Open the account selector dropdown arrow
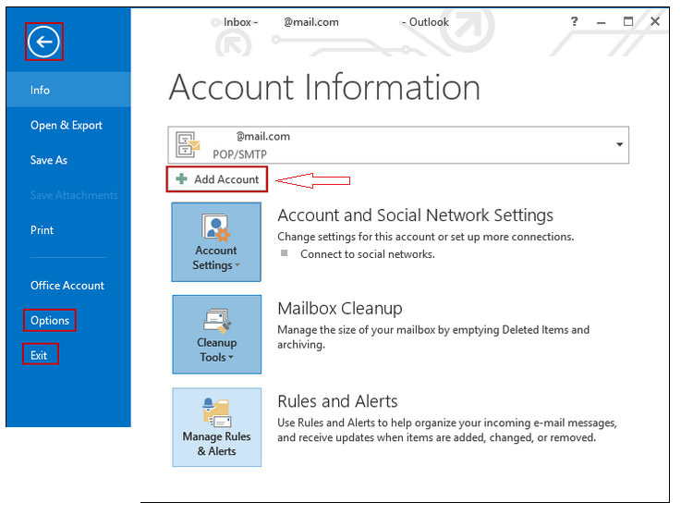 coord(620,144)
